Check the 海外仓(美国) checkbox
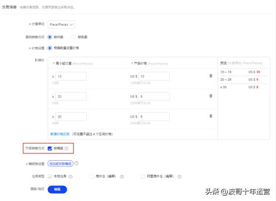Image resolution: width=276 pixels, height=201 pixels. [x=92, y=176]
